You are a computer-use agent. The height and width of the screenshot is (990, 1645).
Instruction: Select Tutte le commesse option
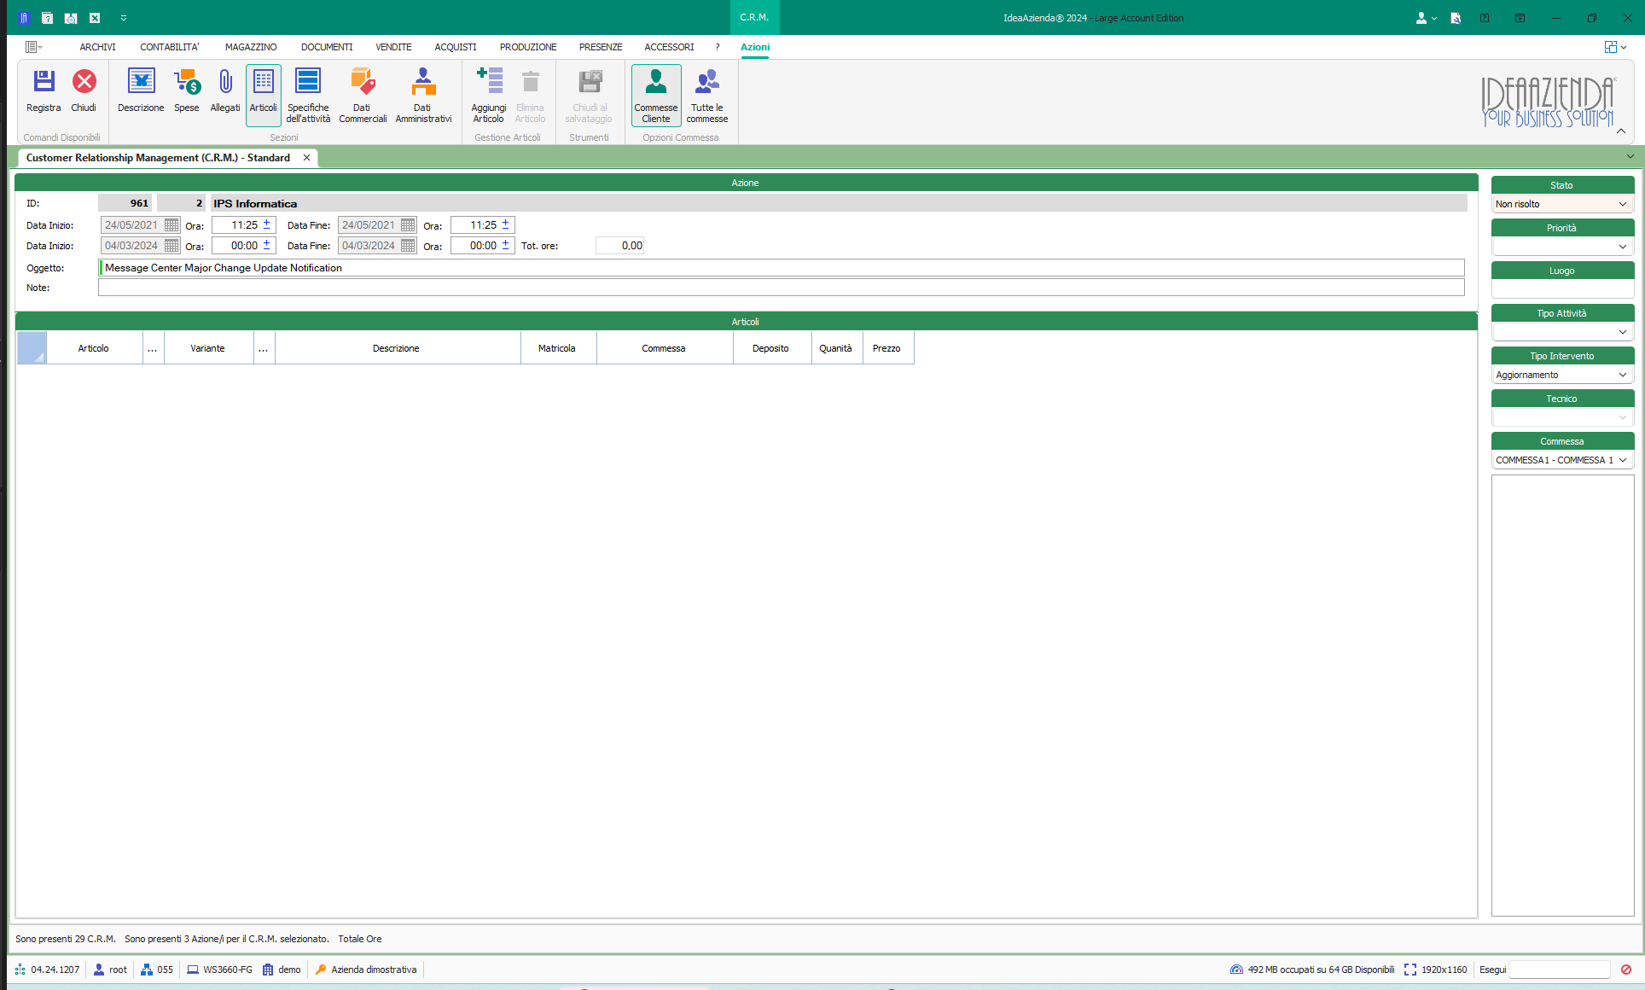point(707,96)
